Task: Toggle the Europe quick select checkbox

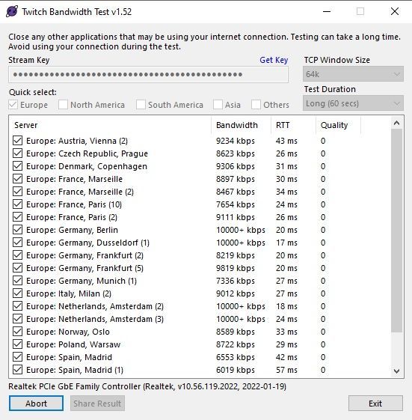Action: pyautogui.click(x=13, y=105)
